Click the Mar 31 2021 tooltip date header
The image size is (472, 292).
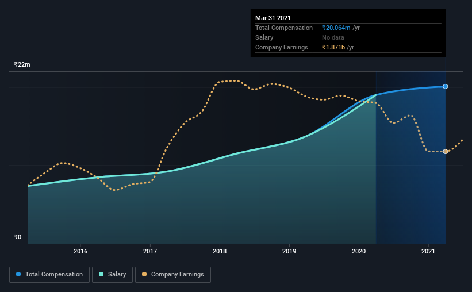point(273,18)
